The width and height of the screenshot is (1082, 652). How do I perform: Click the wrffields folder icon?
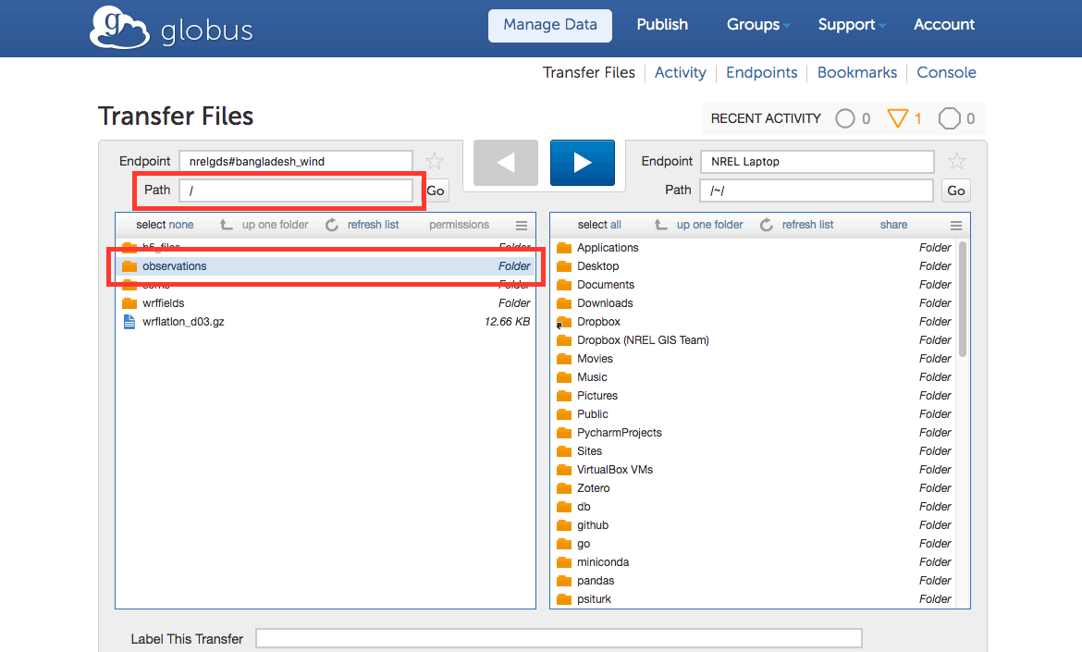pos(129,303)
